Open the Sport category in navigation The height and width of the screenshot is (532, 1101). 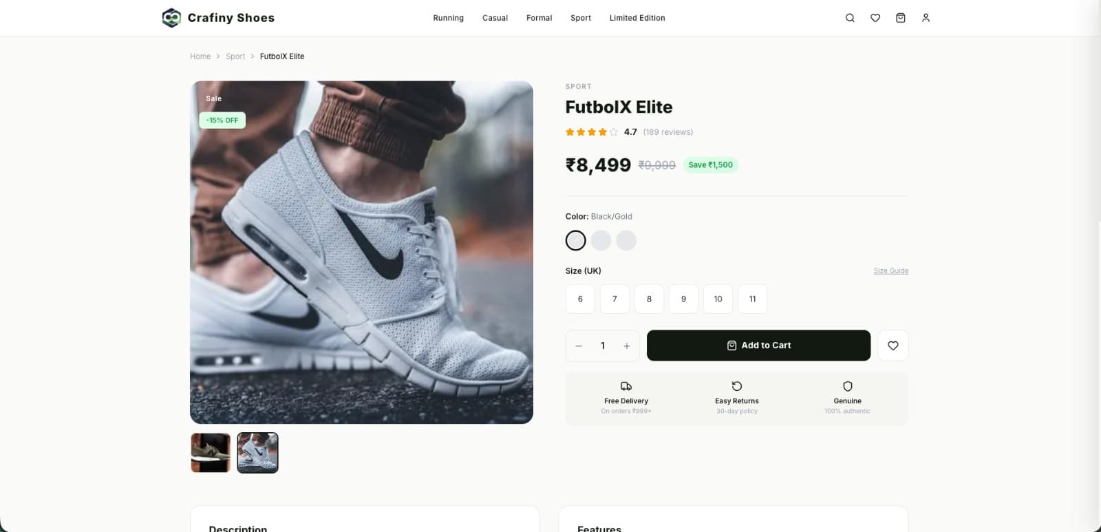[580, 18]
